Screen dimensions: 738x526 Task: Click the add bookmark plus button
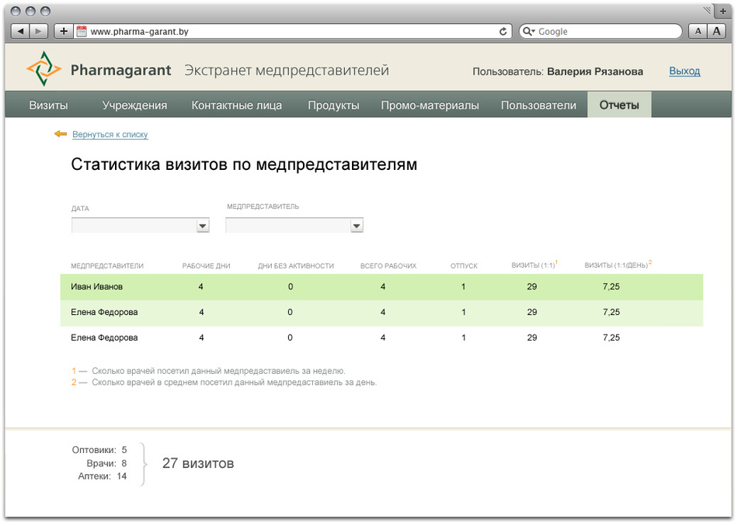[x=64, y=32]
